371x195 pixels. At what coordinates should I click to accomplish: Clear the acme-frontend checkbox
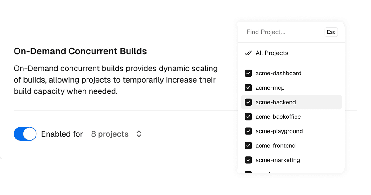coord(248,146)
